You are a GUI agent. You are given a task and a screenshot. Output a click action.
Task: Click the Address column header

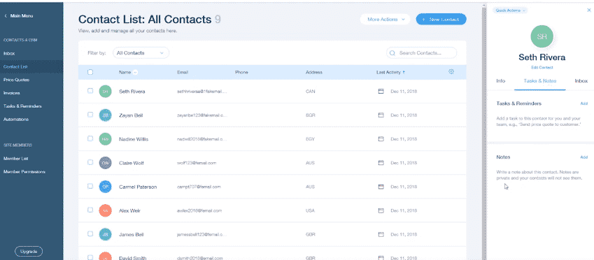click(313, 72)
